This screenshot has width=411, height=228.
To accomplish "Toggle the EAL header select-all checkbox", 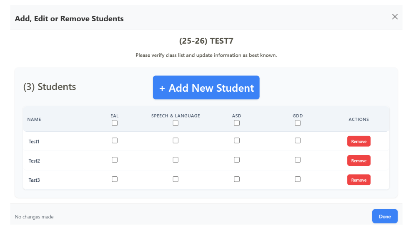I will tap(115, 123).
